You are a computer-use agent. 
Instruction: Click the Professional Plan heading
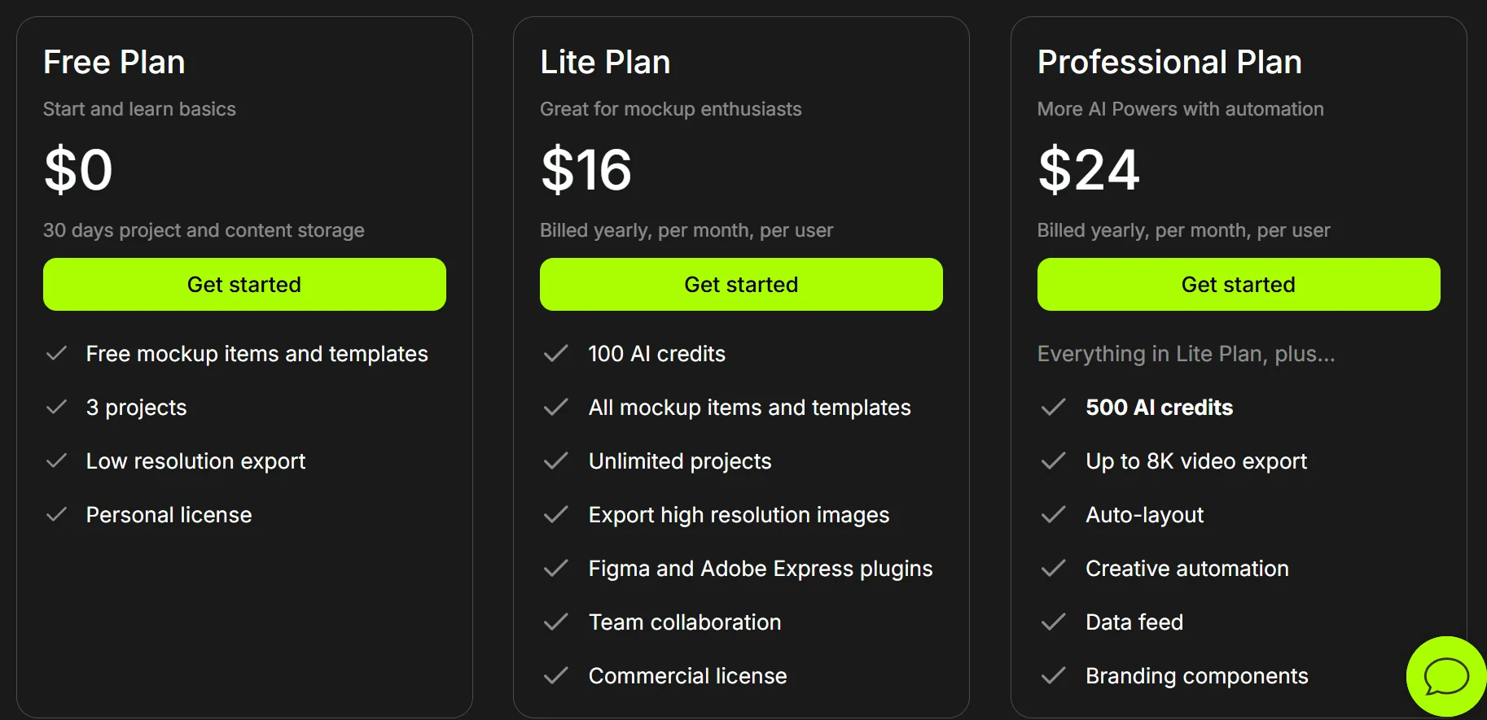tap(1169, 62)
